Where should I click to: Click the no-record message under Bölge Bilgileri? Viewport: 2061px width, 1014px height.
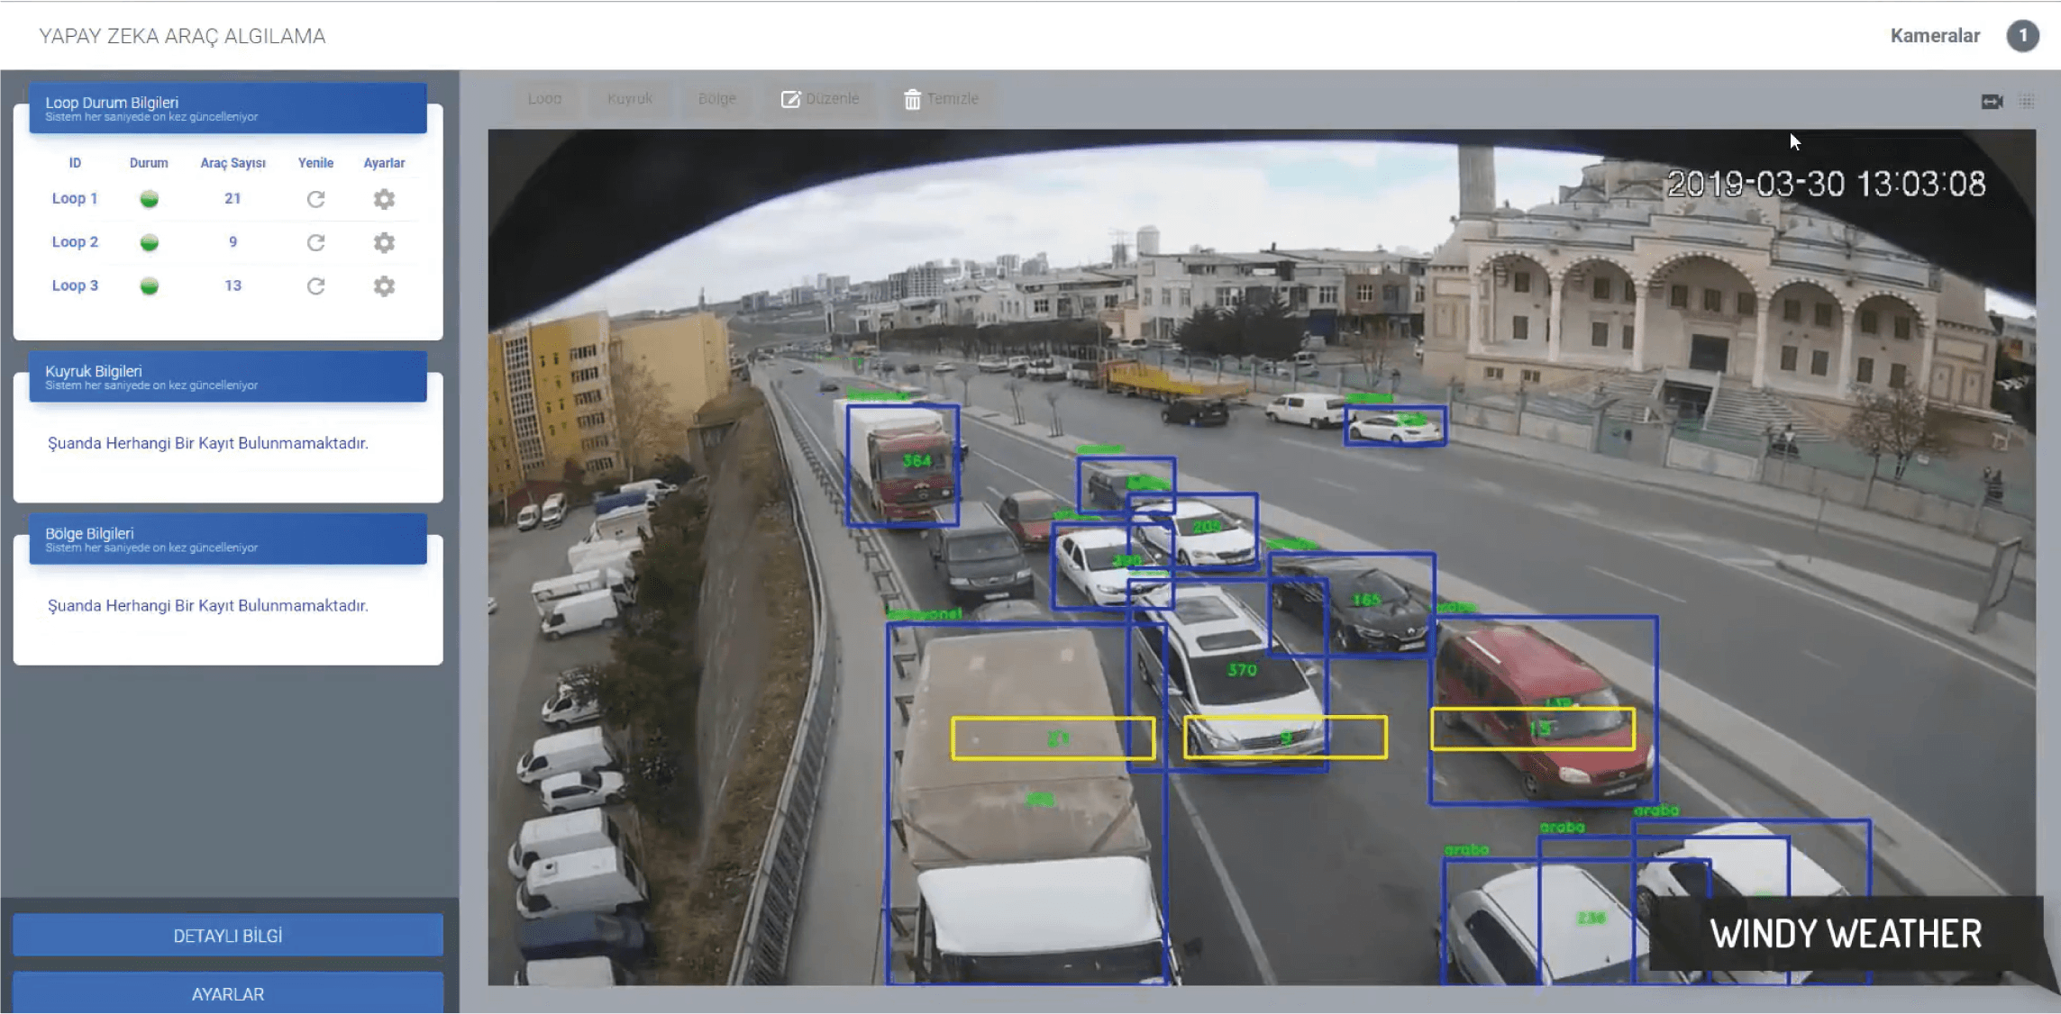(x=208, y=605)
